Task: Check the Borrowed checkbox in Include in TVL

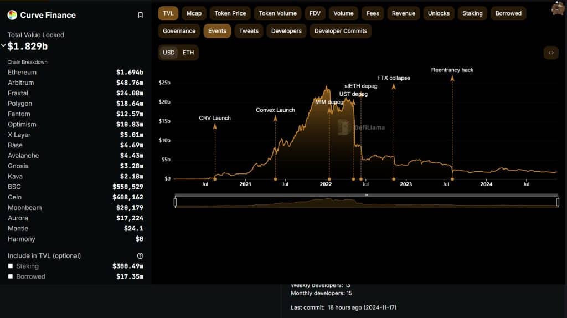Action: 11,276
